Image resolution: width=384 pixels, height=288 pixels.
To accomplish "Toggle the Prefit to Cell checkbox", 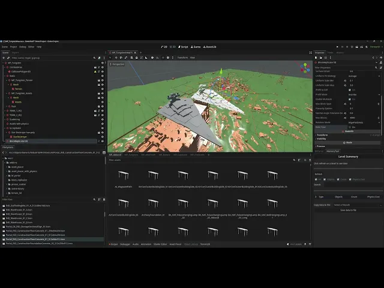I will [x=350, y=90].
